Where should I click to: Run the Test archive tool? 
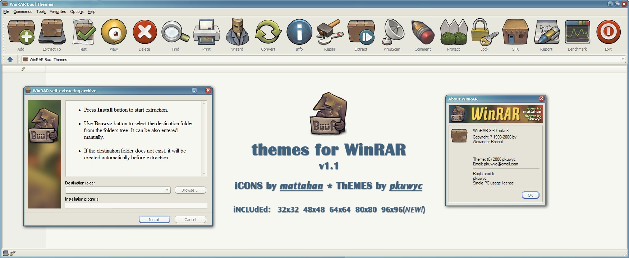point(83,33)
